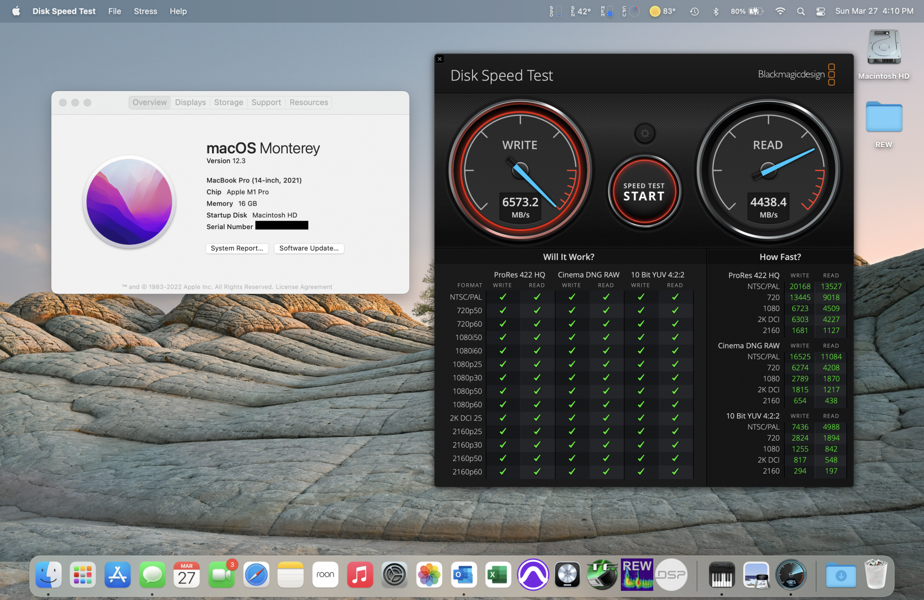
Task: Click the SSD monitor menu bar icon
Action: click(x=555, y=11)
